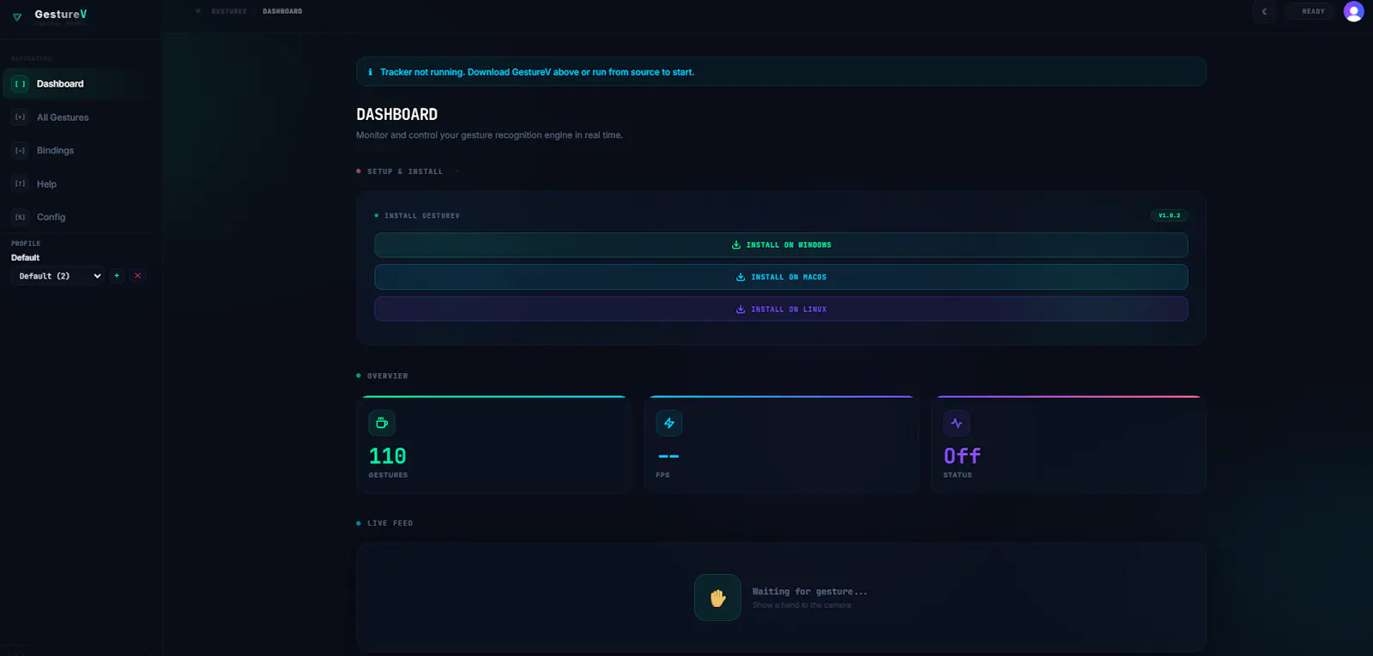Click the DASHBOARD breadcrumb
Screen dimensions: 1373x656
pyautogui.click(x=282, y=11)
